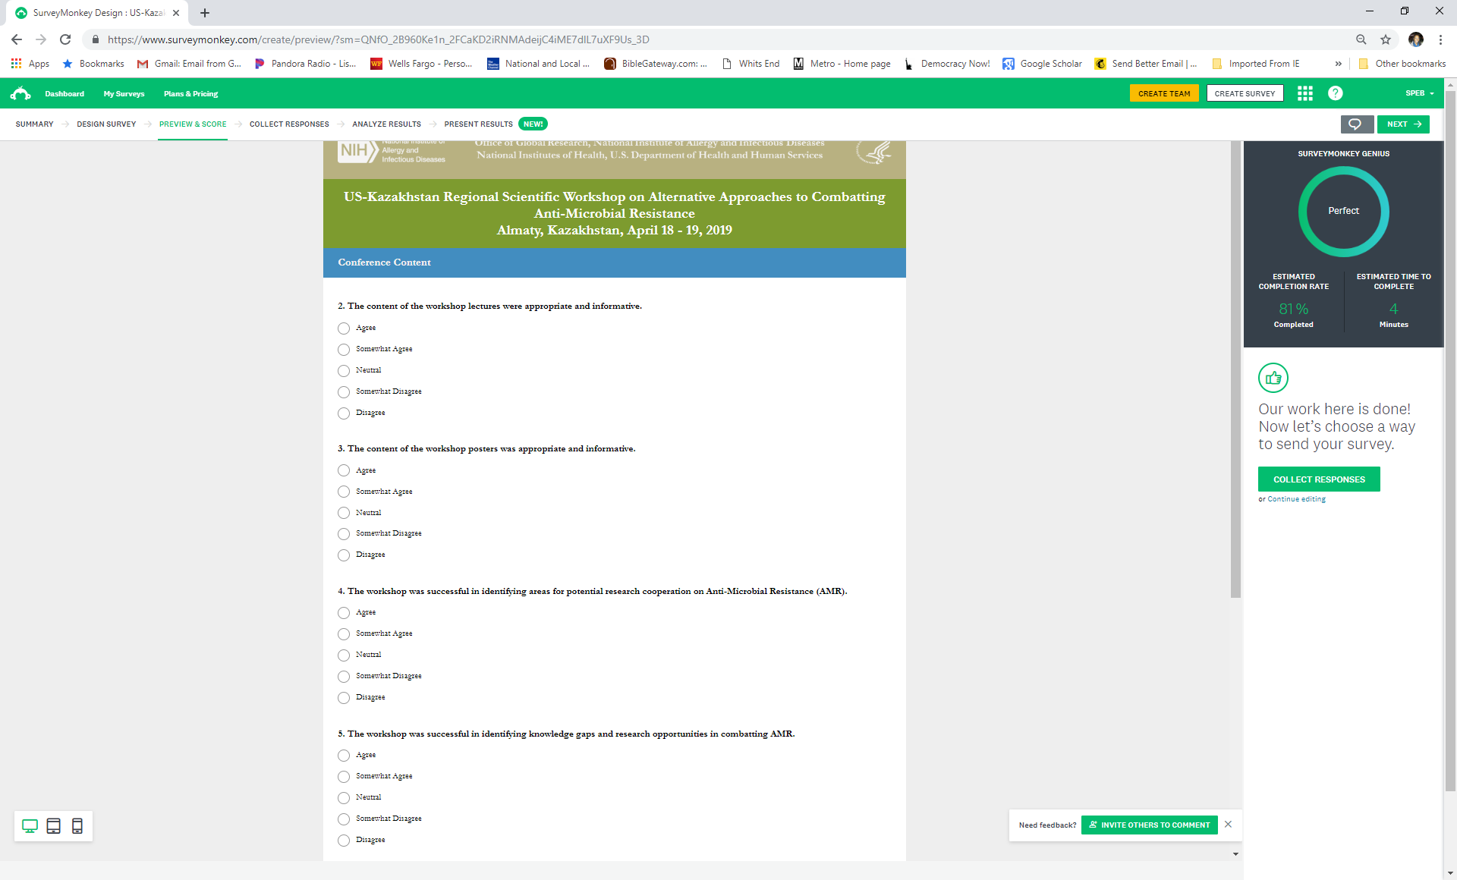Switch to tablet preview icon
Screen dimensions: 1457x880
(x=53, y=826)
